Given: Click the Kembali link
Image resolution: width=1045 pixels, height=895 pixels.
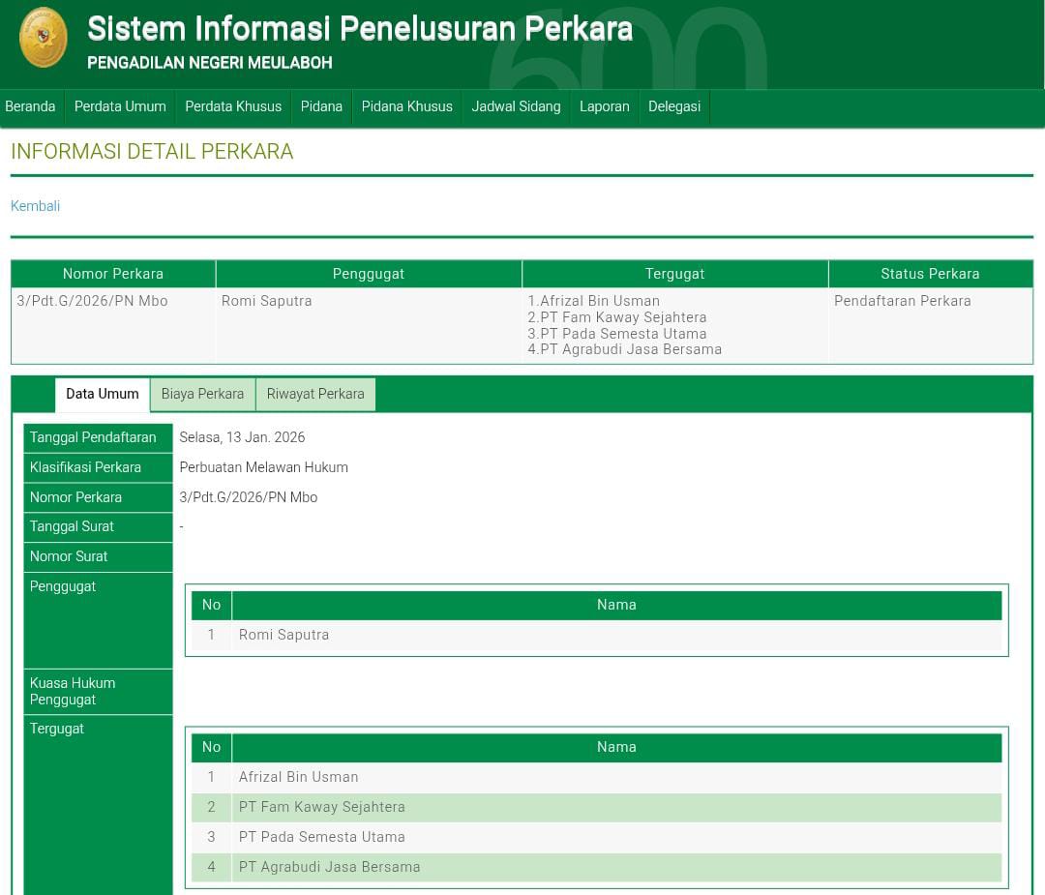Looking at the screenshot, I should pyautogui.click(x=35, y=206).
